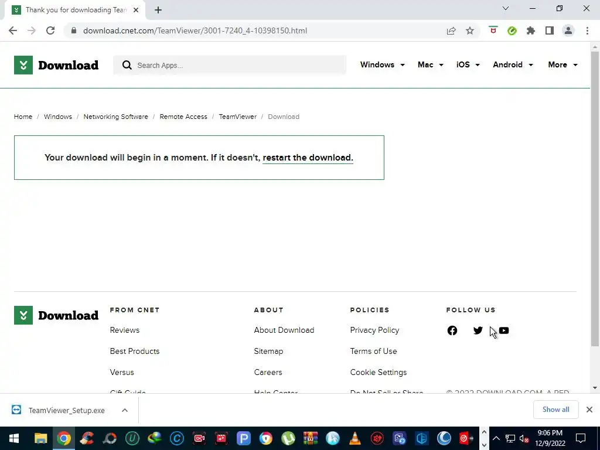Image resolution: width=600 pixels, height=450 pixels.
Task: Open Reviews footer link
Action: click(125, 330)
